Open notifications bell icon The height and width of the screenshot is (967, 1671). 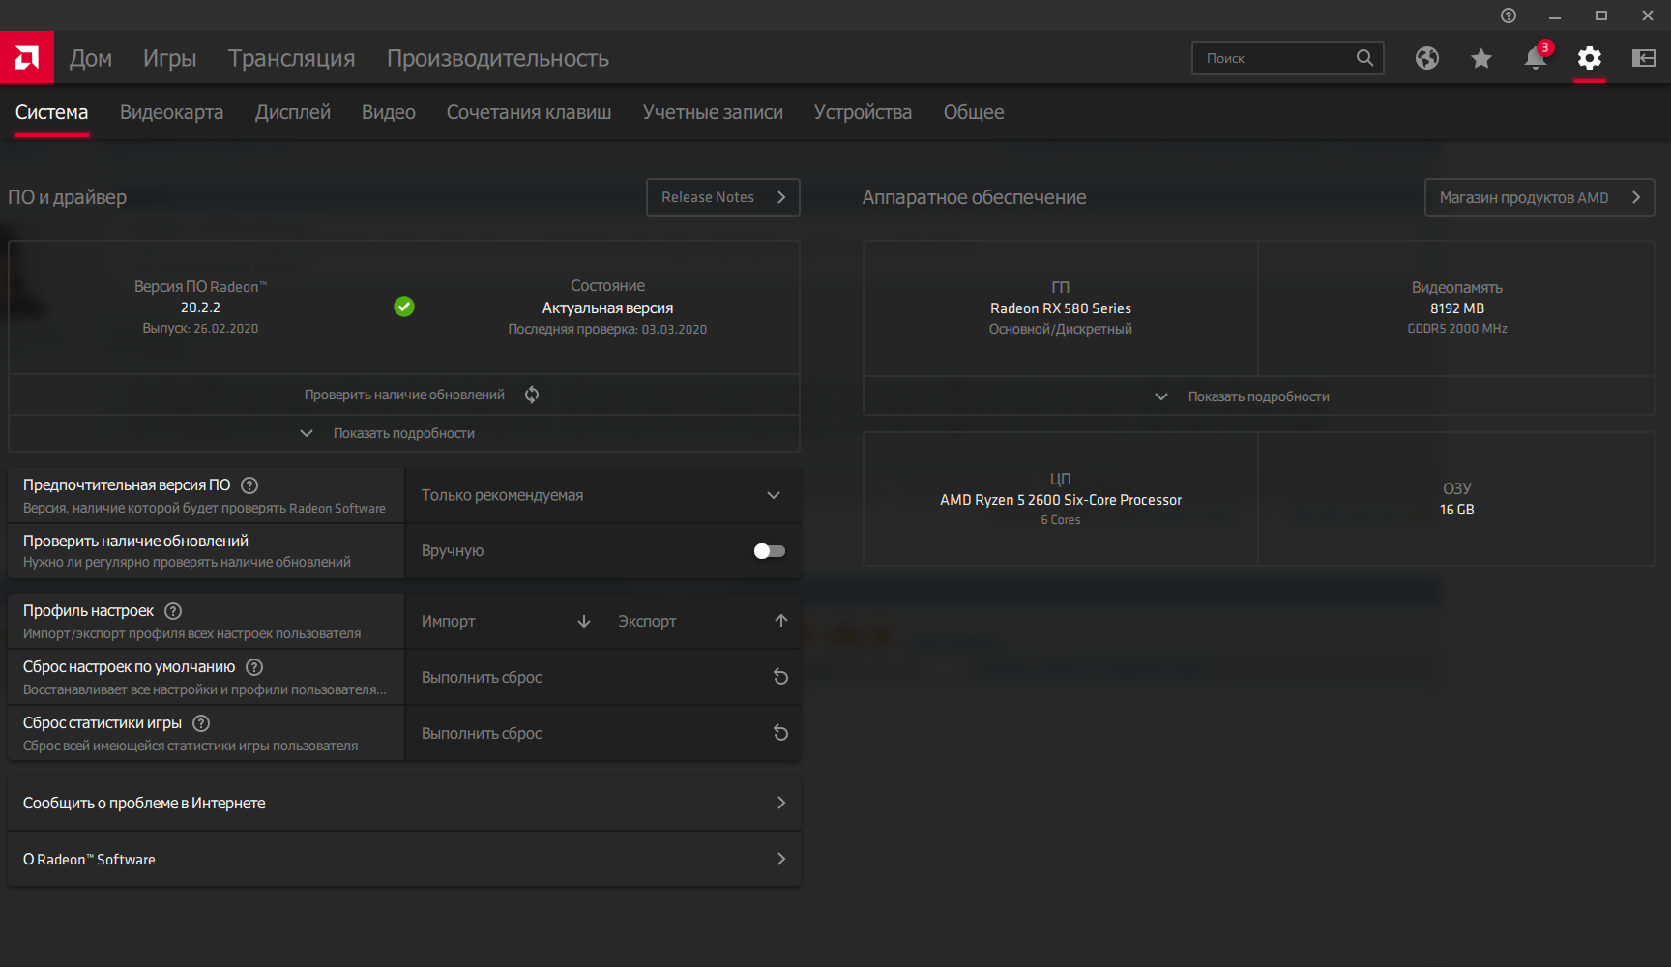[x=1536, y=58]
